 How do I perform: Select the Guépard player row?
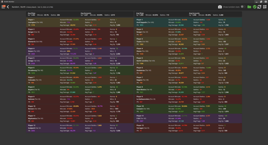tap(80, 128)
